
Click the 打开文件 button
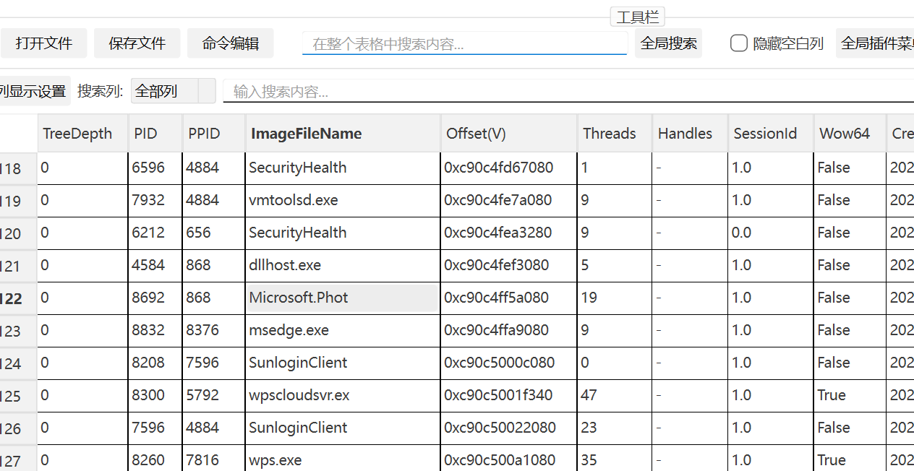pyautogui.click(x=44, y=43)
